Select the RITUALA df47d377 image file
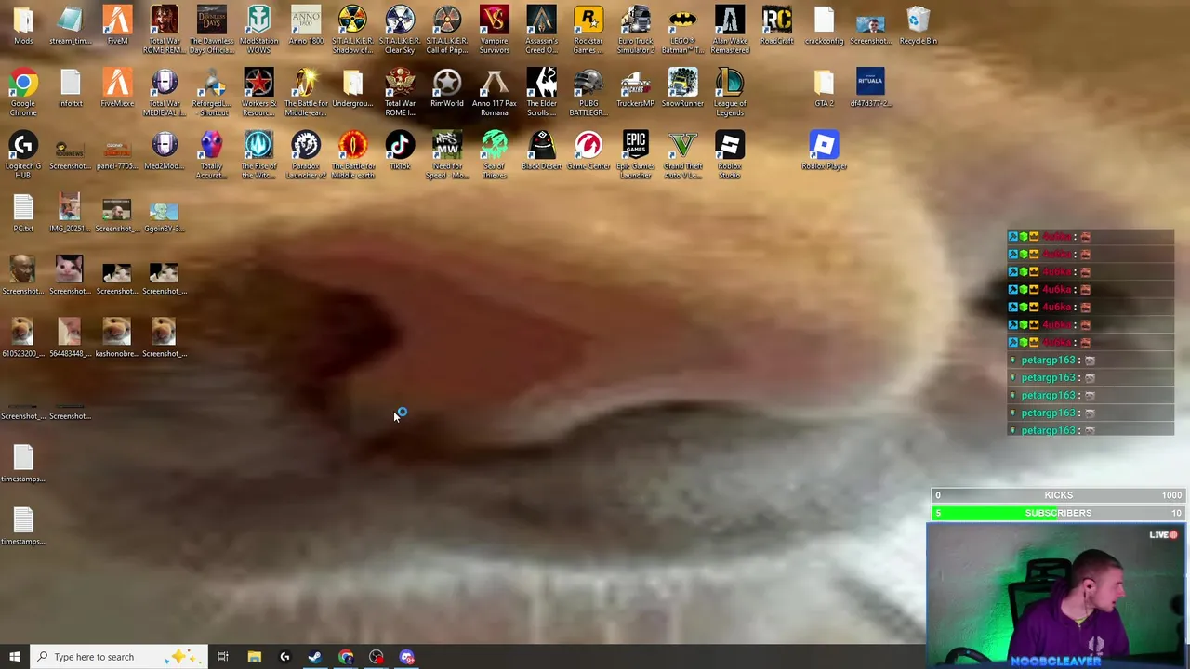This screenshot has width=1190, height=669. 871,88
